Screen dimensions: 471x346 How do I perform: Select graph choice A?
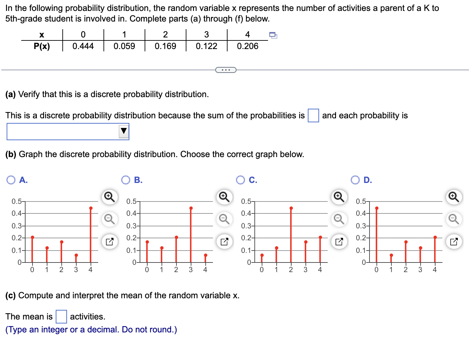(11, 180)
